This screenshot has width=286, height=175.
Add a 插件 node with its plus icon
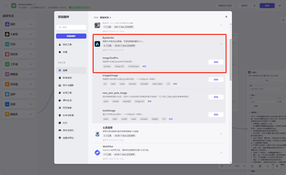click(30, 24)
